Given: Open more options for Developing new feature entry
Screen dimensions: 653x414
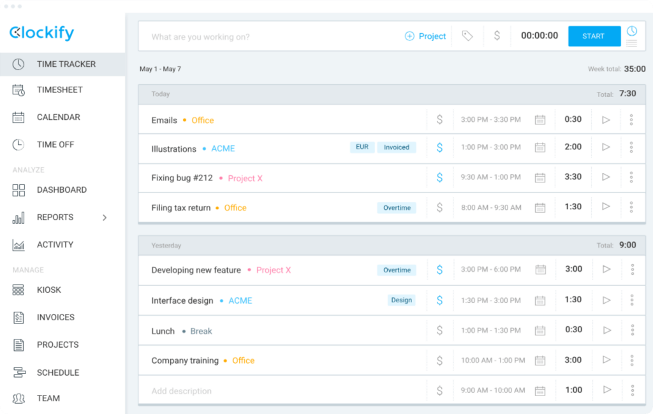Looking at the screenshot, I should [x=632, y=269].
